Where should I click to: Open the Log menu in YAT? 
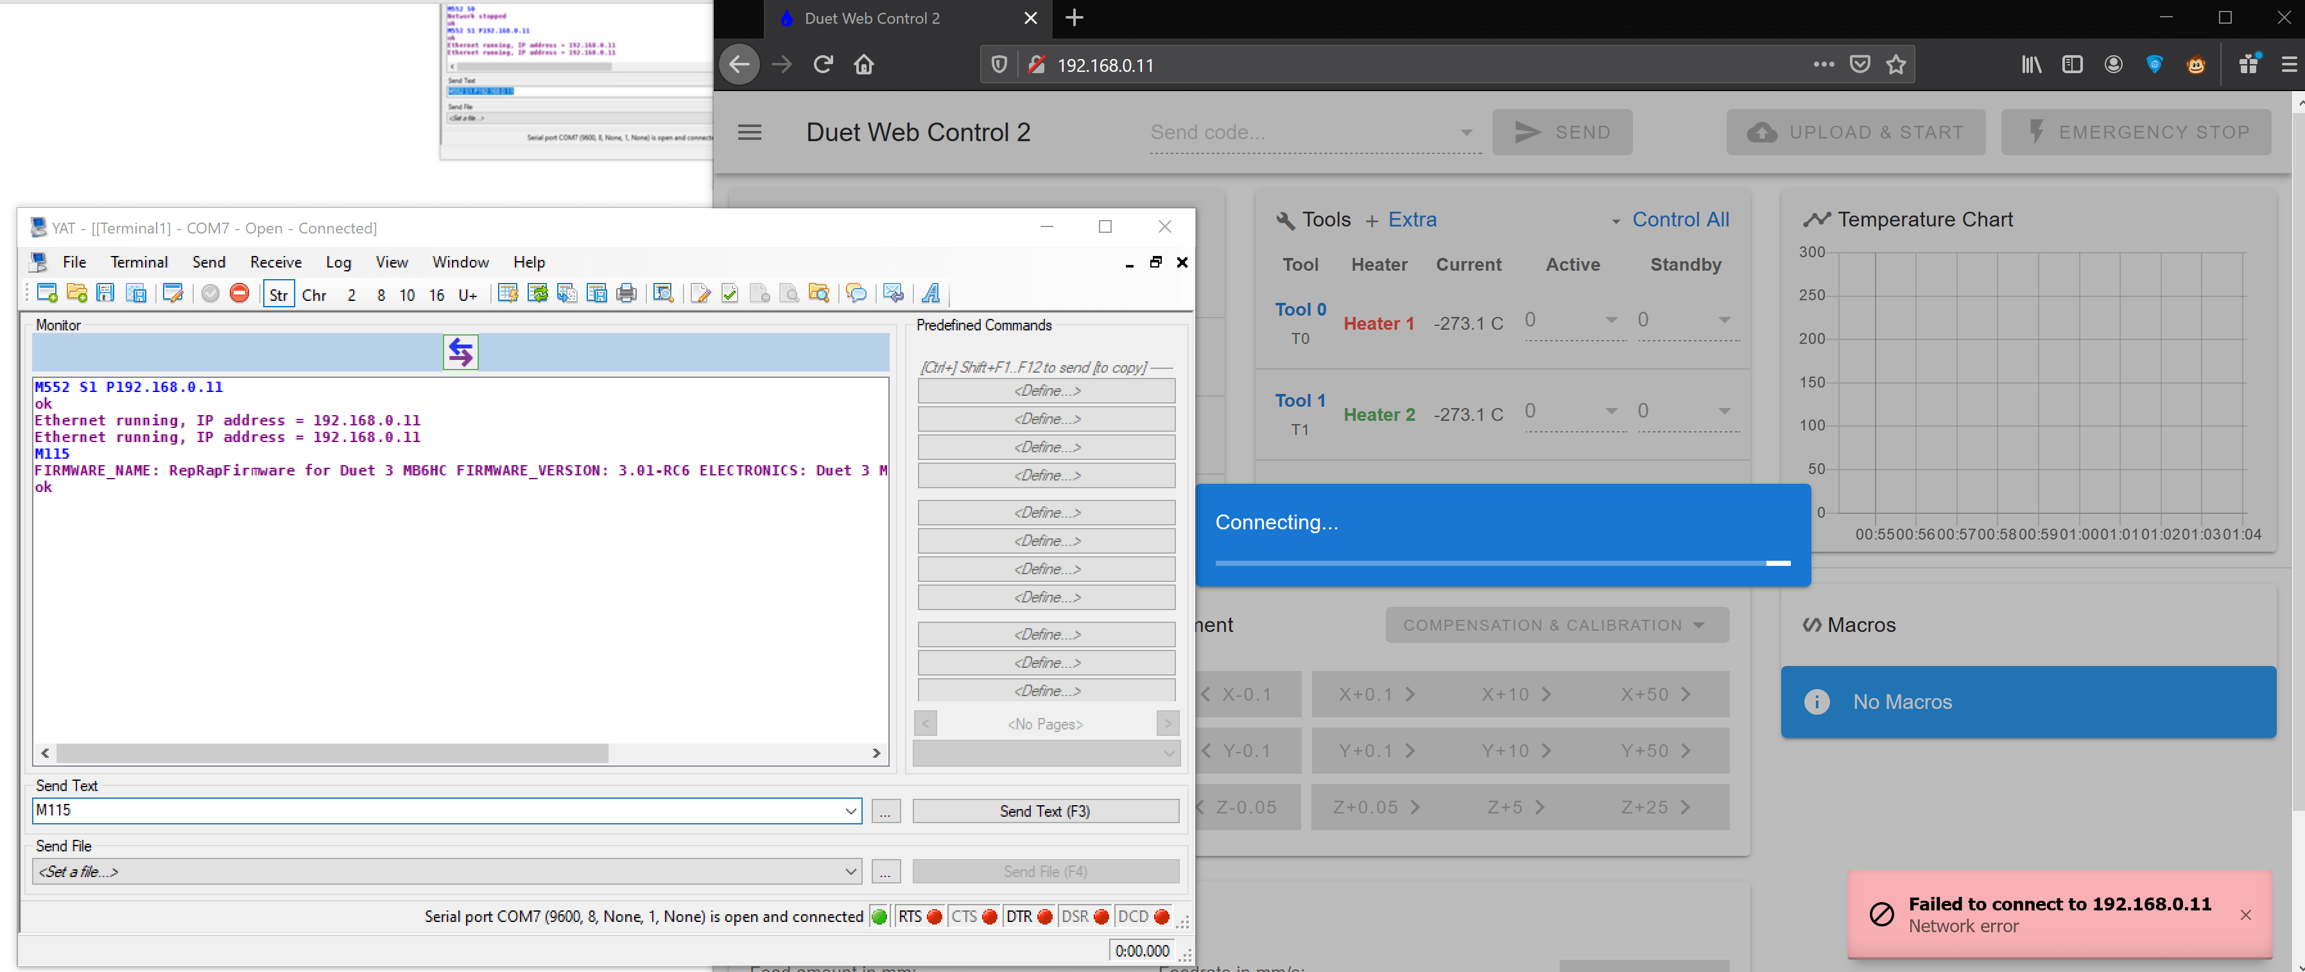coord(338,262)
